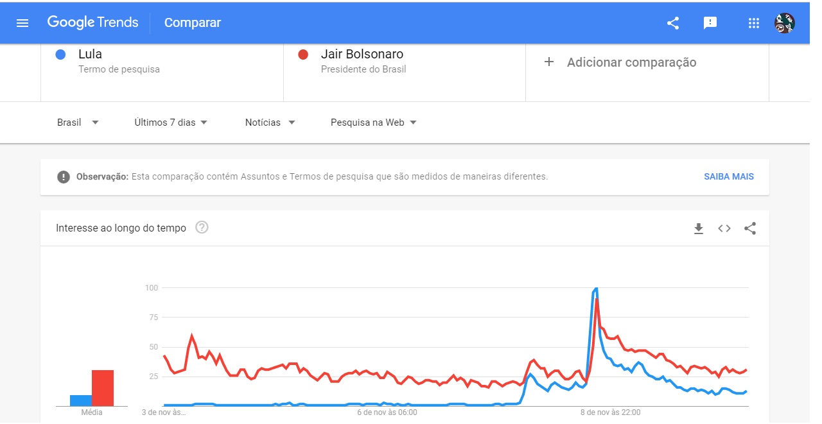This screenshot has height=424, width=822.
Task: Click the help icon beside chart title
Action: (x=202, y=227)
